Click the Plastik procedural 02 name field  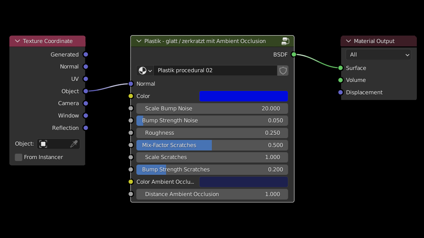pyautogui.click(x=215, y=70)
